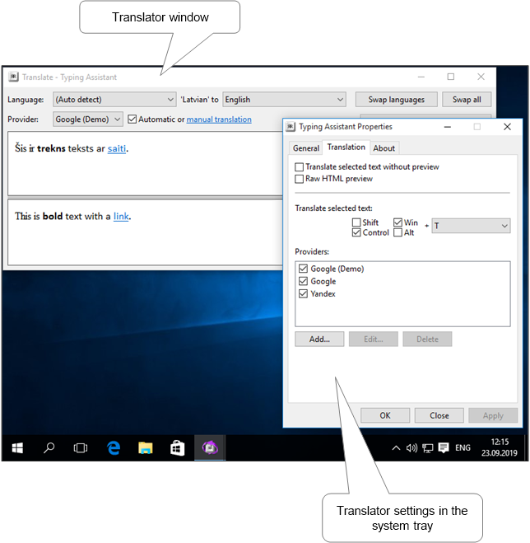530x543 pixels.
Task: Enable Translate selected text without preview
Action: click(x=300, y=167)
